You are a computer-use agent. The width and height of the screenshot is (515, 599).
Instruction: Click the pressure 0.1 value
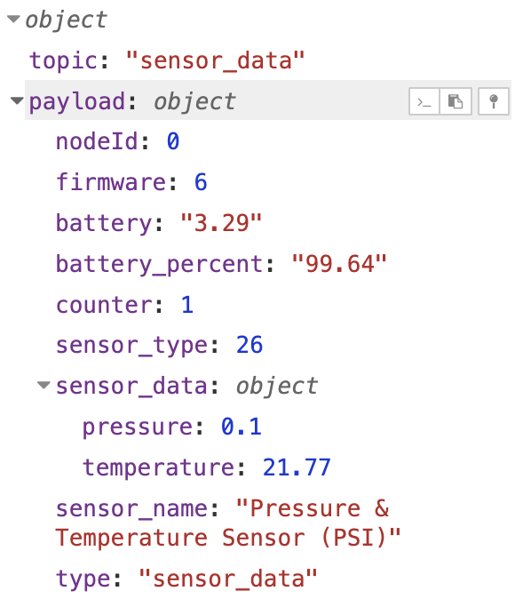pos(242,427)
